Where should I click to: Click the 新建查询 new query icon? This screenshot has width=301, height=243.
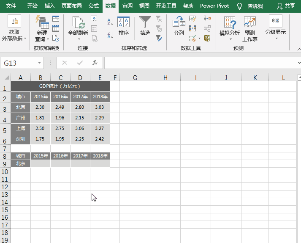(x=42, y=28)
